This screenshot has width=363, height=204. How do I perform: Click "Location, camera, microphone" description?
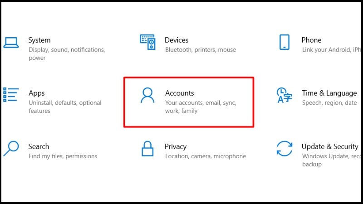click(206, 156)
